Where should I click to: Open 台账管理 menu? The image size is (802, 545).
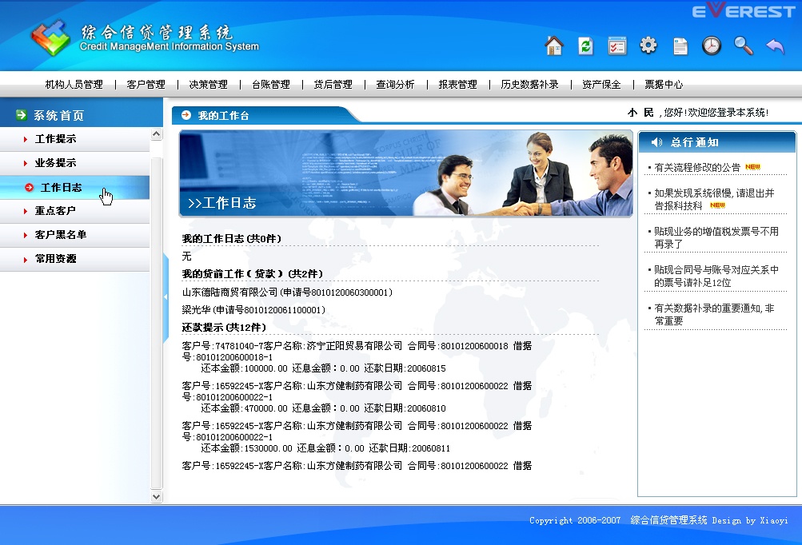coord(270,85)
